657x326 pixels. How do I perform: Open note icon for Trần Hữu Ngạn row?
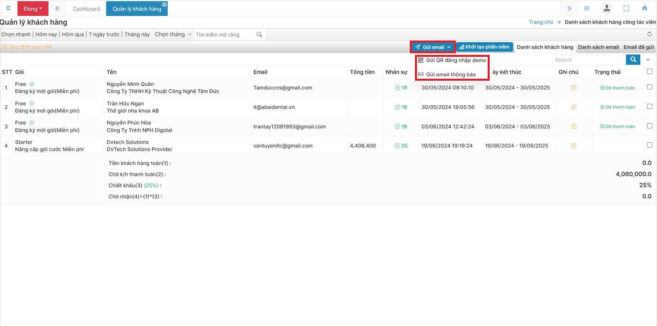click(574, 107)
